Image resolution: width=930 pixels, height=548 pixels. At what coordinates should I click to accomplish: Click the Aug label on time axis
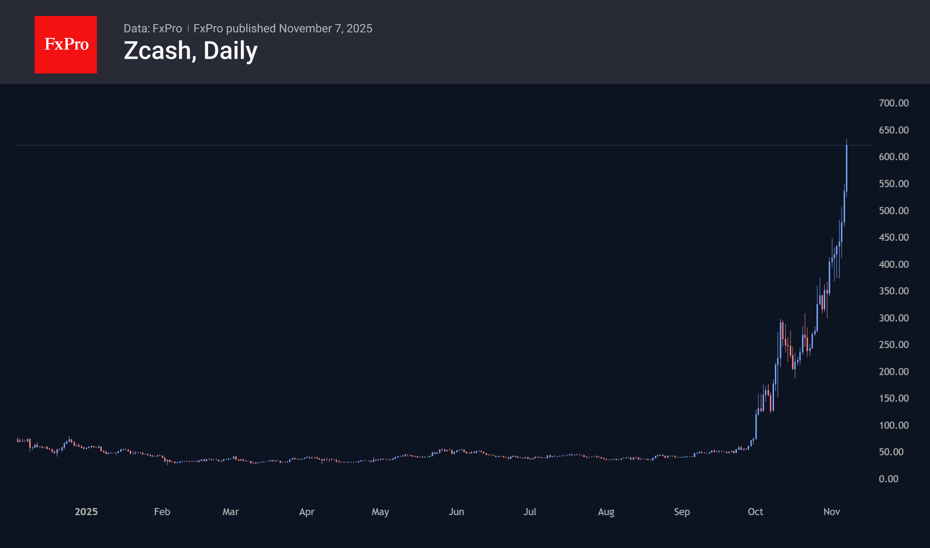coord(606,512)
